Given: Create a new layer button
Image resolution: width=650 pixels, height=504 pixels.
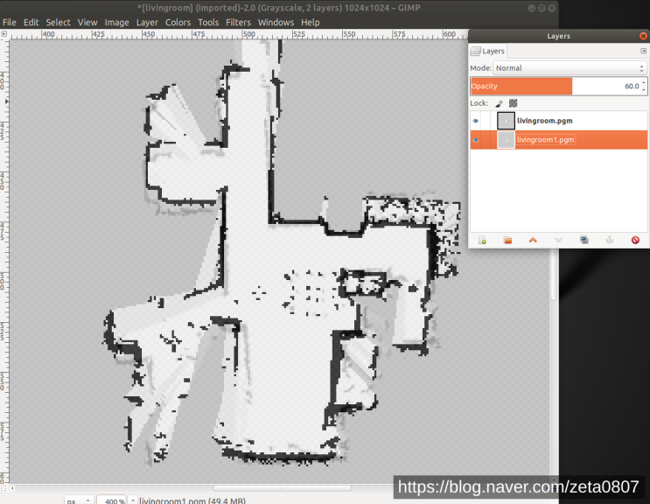Looking at the screenshot, I should pos(482,240).
